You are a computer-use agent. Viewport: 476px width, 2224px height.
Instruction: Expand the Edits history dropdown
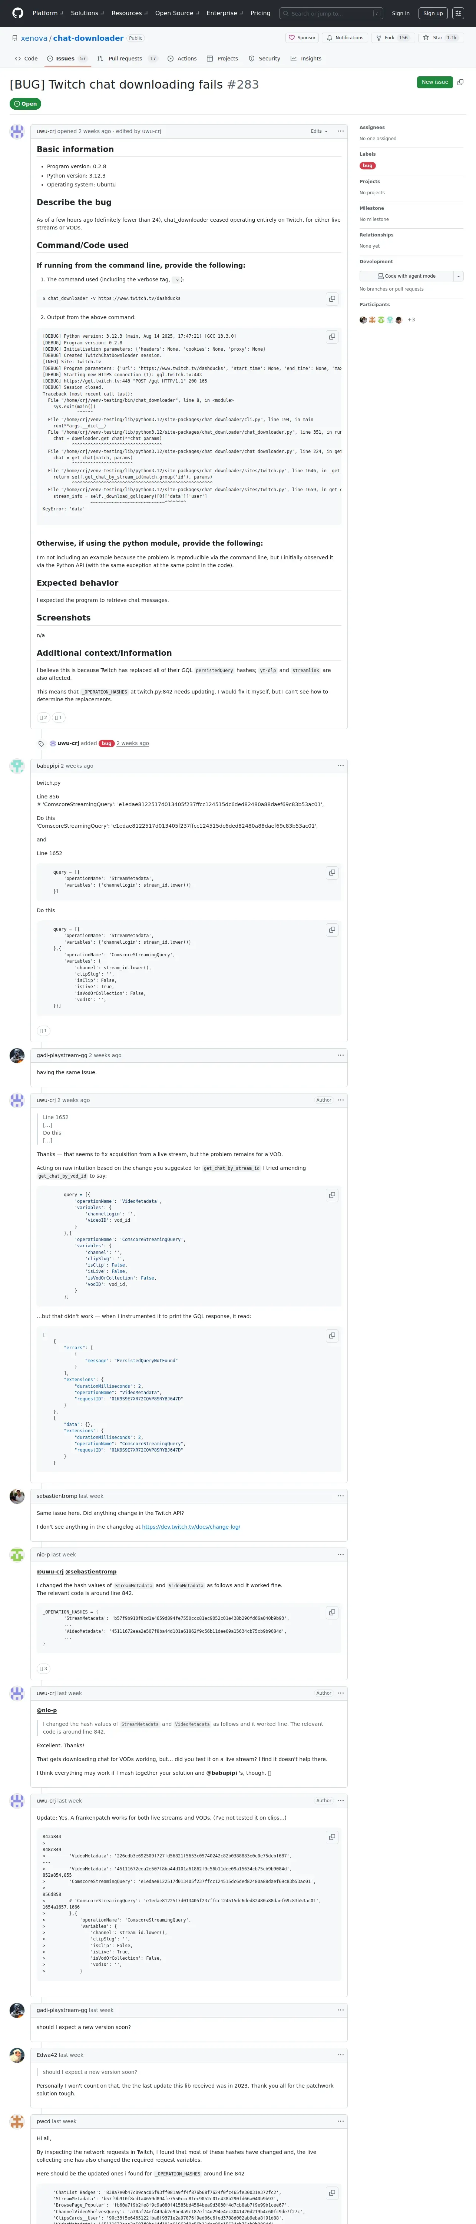click(x=320, y=131)
